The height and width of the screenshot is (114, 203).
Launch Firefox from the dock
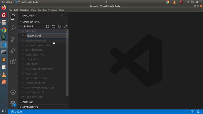(4, 8)
